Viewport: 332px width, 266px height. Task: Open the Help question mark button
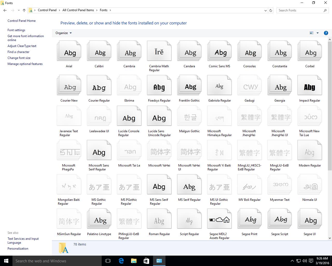pos(326,33)
